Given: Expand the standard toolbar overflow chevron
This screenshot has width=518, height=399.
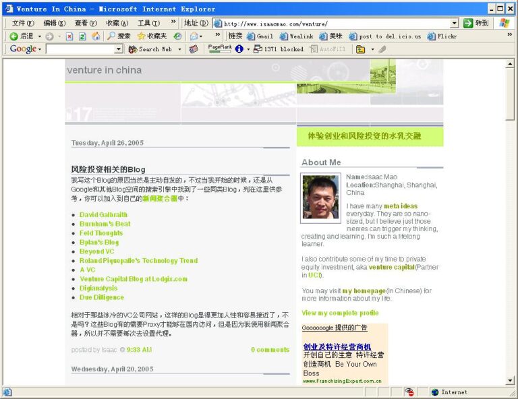Looking at the screenshot, I should pyautogui.click(x=217, y=34).
